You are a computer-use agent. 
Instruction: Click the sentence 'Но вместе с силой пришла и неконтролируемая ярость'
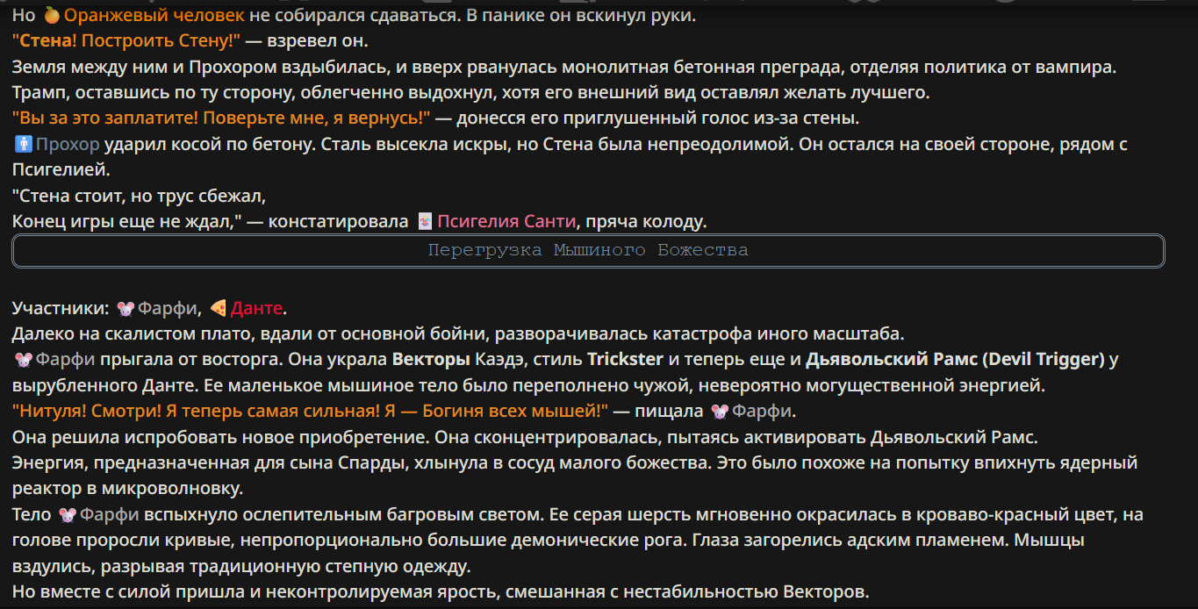click(441, 592)
